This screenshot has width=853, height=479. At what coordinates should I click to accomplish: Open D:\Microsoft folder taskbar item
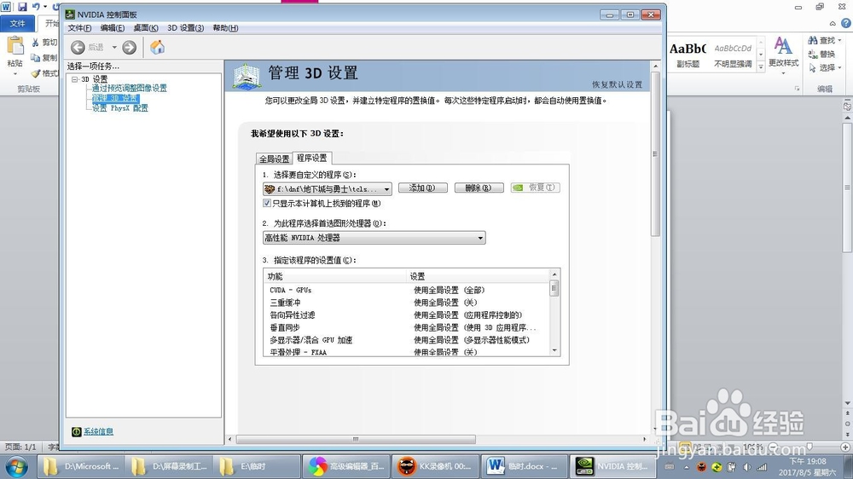click(82, 466)
